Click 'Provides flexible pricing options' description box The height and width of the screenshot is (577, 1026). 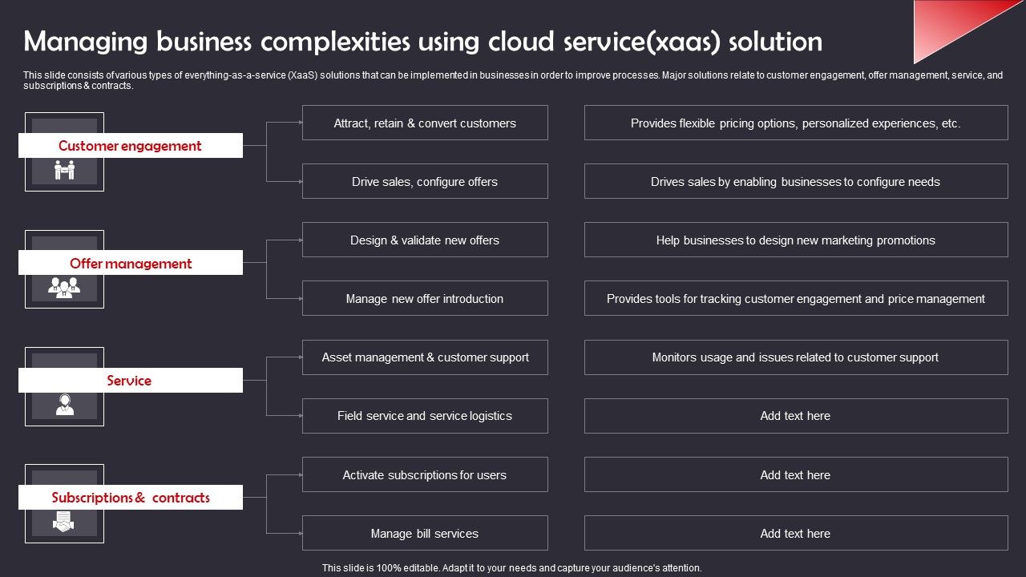[x=796, y=123]
